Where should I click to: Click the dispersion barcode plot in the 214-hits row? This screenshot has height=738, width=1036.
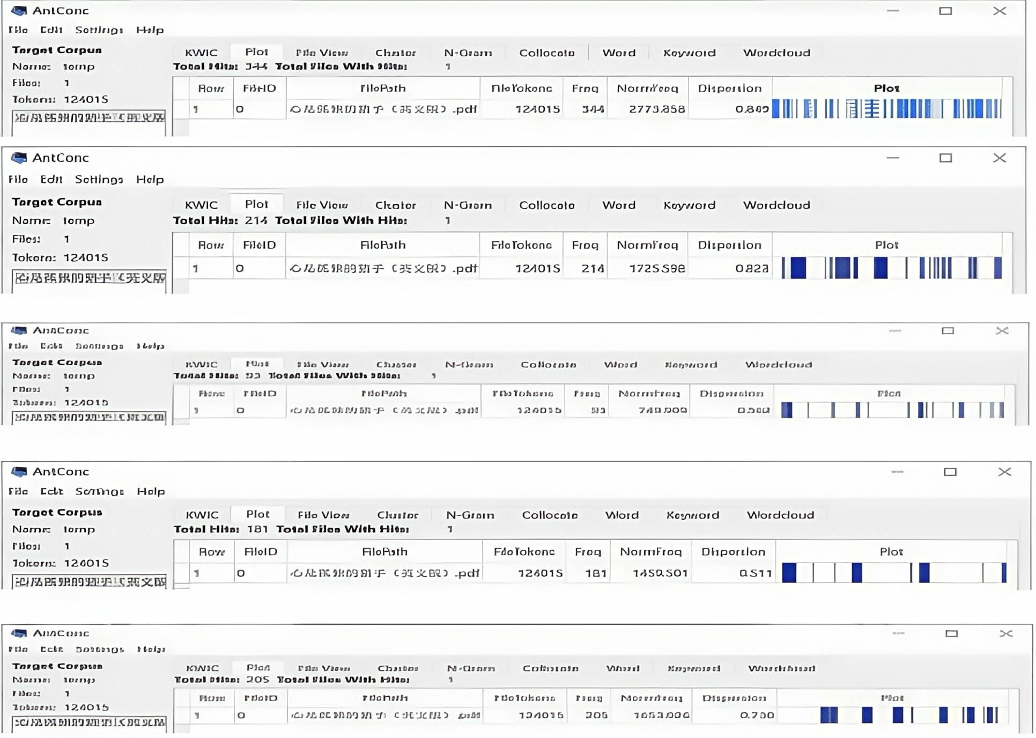click(x=891, y=268)
